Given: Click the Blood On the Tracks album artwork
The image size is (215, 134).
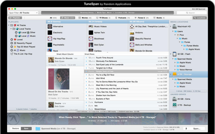Looking at the screenshot, I should tap(59, 79).
